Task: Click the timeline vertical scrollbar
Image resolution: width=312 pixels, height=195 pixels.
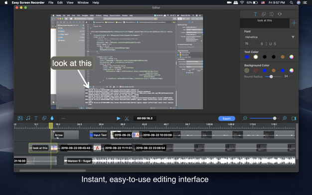Action: coord(297,142)
